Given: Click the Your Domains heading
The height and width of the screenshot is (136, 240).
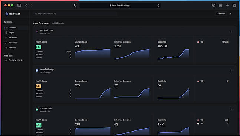Looking at the screenshot, I should [41, 23].
